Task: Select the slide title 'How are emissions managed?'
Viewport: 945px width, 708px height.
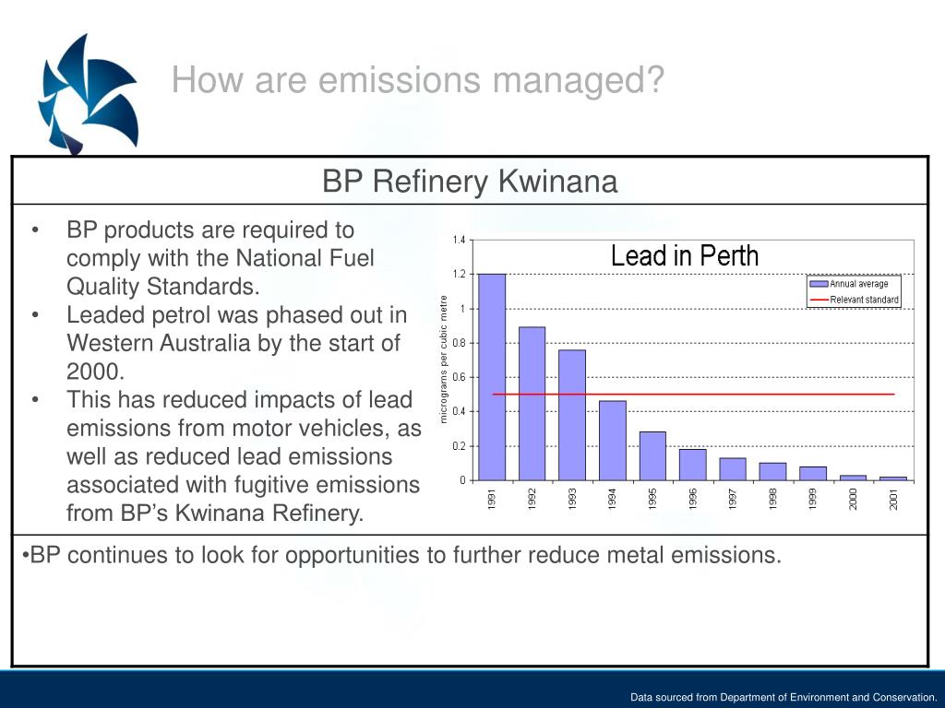Action: [418, 79]
